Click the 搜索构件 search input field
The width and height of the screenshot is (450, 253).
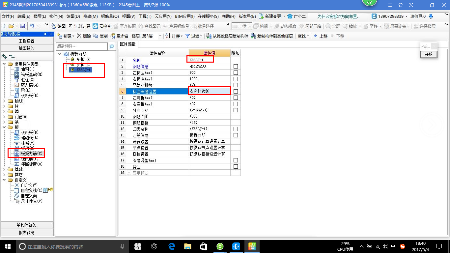[x=82, y=46]
